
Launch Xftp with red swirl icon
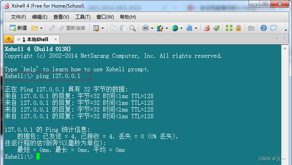point(207,28)
